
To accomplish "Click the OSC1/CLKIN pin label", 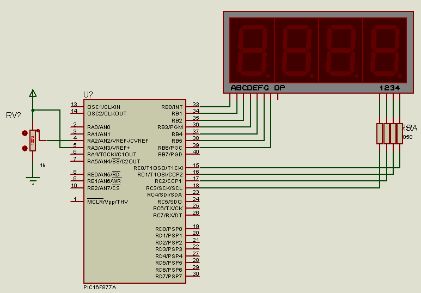I will 103,107.
